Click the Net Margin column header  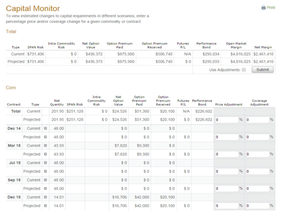tap(263, 47)
